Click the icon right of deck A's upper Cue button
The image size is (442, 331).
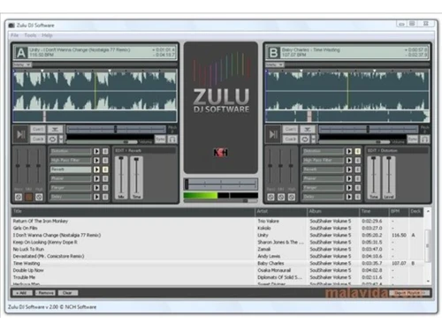[55, 130]
